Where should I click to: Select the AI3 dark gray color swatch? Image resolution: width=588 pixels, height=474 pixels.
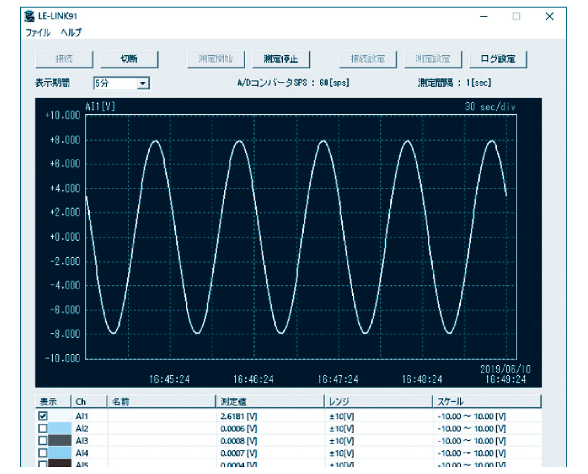coord(60,440)
